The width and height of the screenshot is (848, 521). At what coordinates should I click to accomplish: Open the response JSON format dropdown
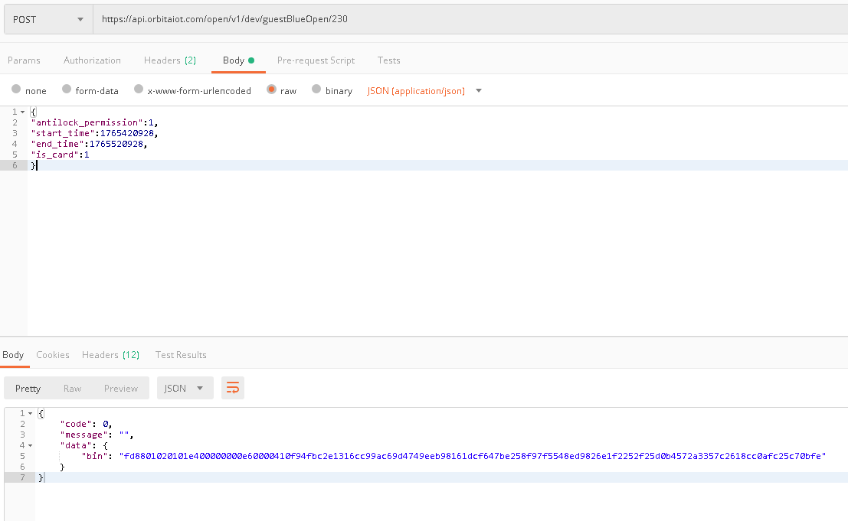185,388
